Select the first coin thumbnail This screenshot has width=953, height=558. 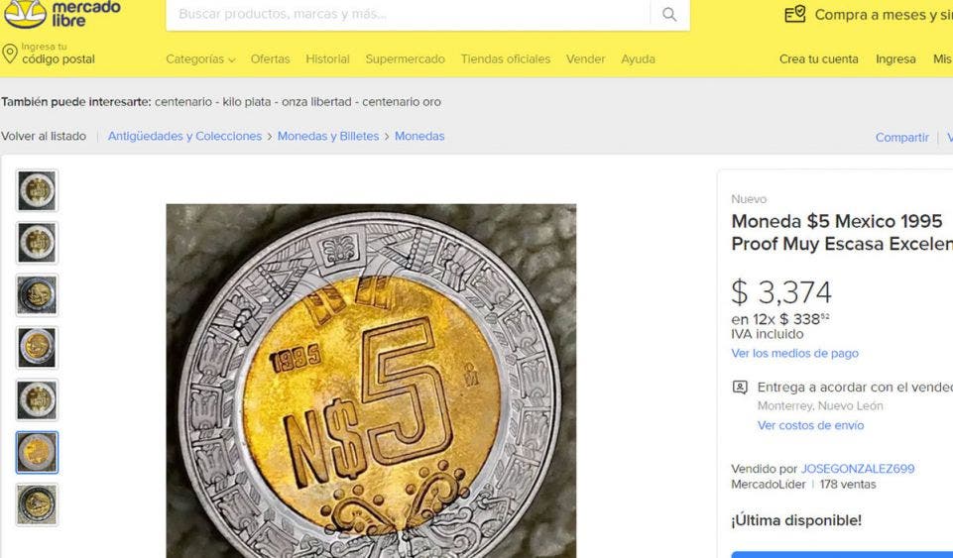click(38, 190)
